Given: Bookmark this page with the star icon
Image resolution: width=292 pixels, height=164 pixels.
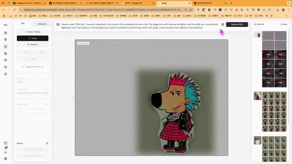Looking at the screenshot, I should tap(191, 10).
